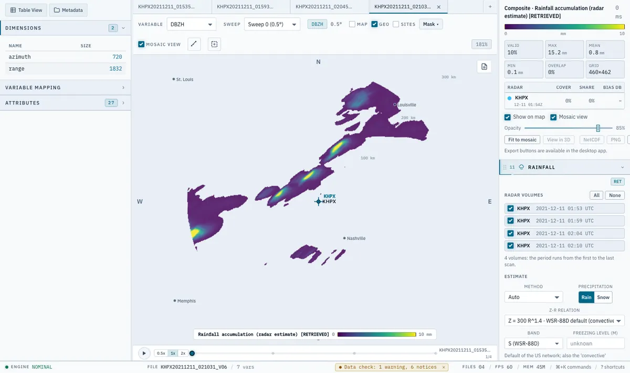Open Table View

(26, 10)
